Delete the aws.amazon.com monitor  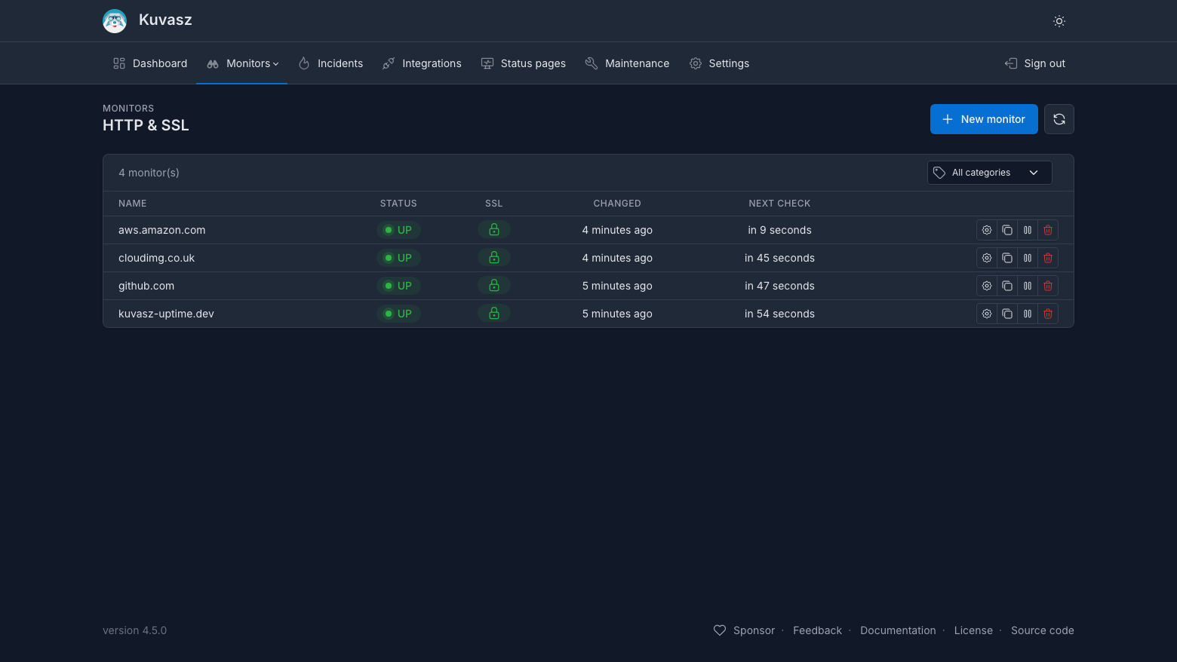[x=1048, y=230]
